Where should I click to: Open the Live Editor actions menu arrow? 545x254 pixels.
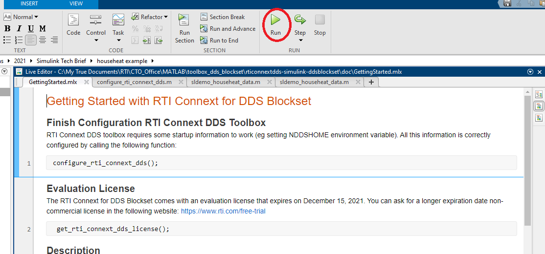click(530, 72)
